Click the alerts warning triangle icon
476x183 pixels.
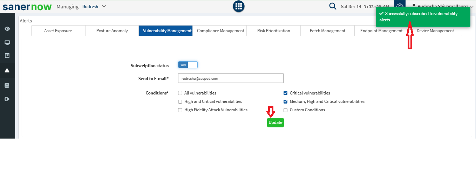7,70
